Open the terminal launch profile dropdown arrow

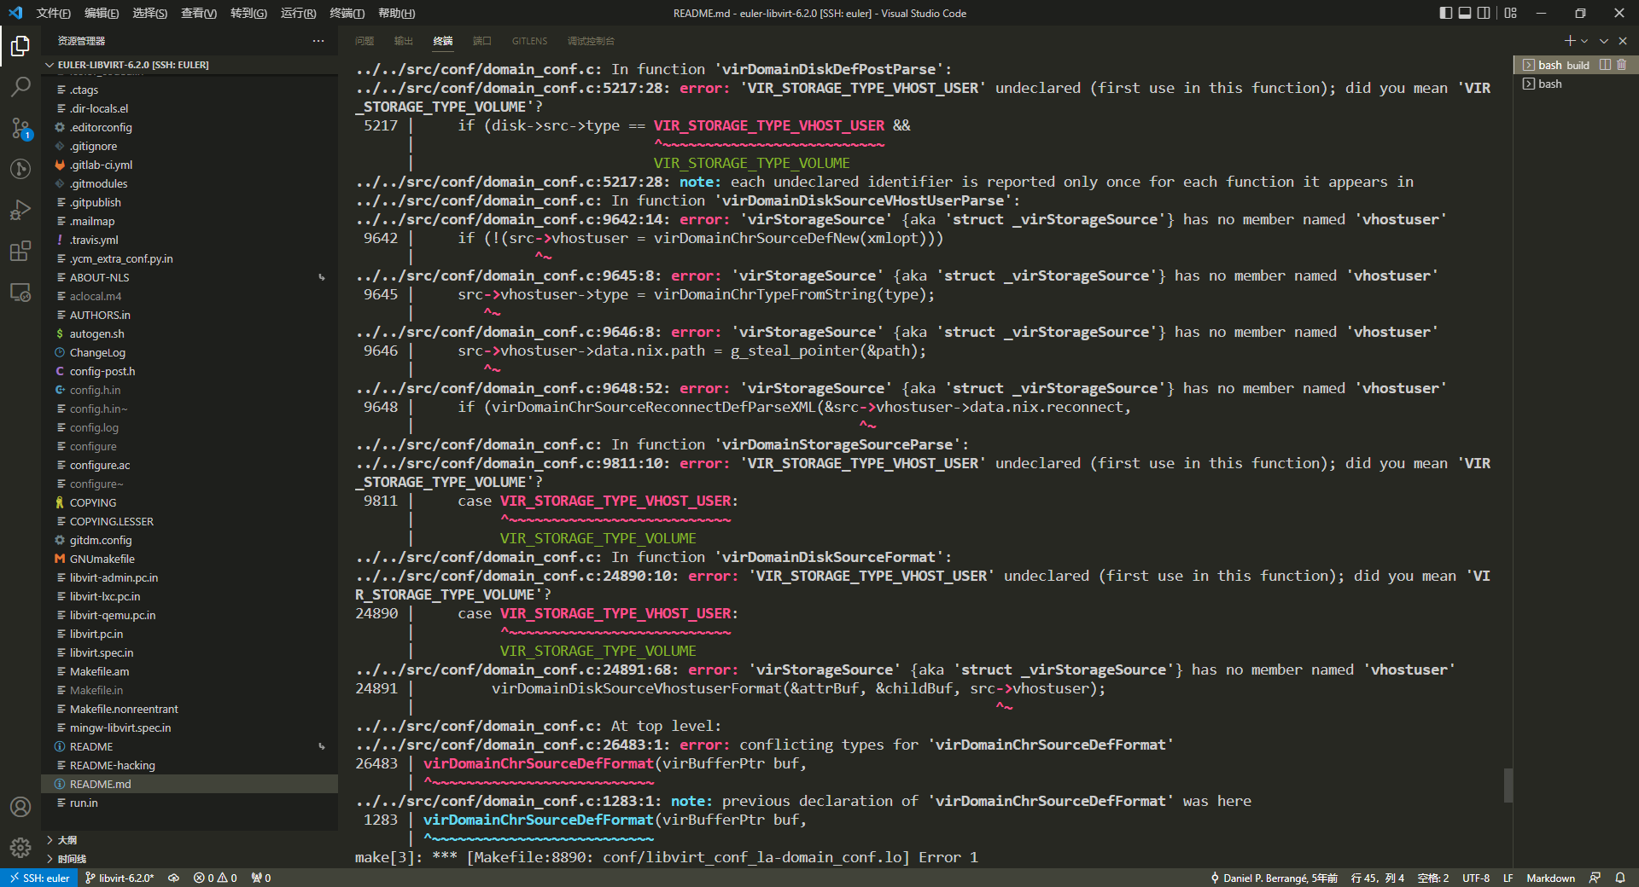1584,41
